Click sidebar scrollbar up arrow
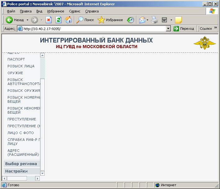Screen dimensions: 220x189 42,55
